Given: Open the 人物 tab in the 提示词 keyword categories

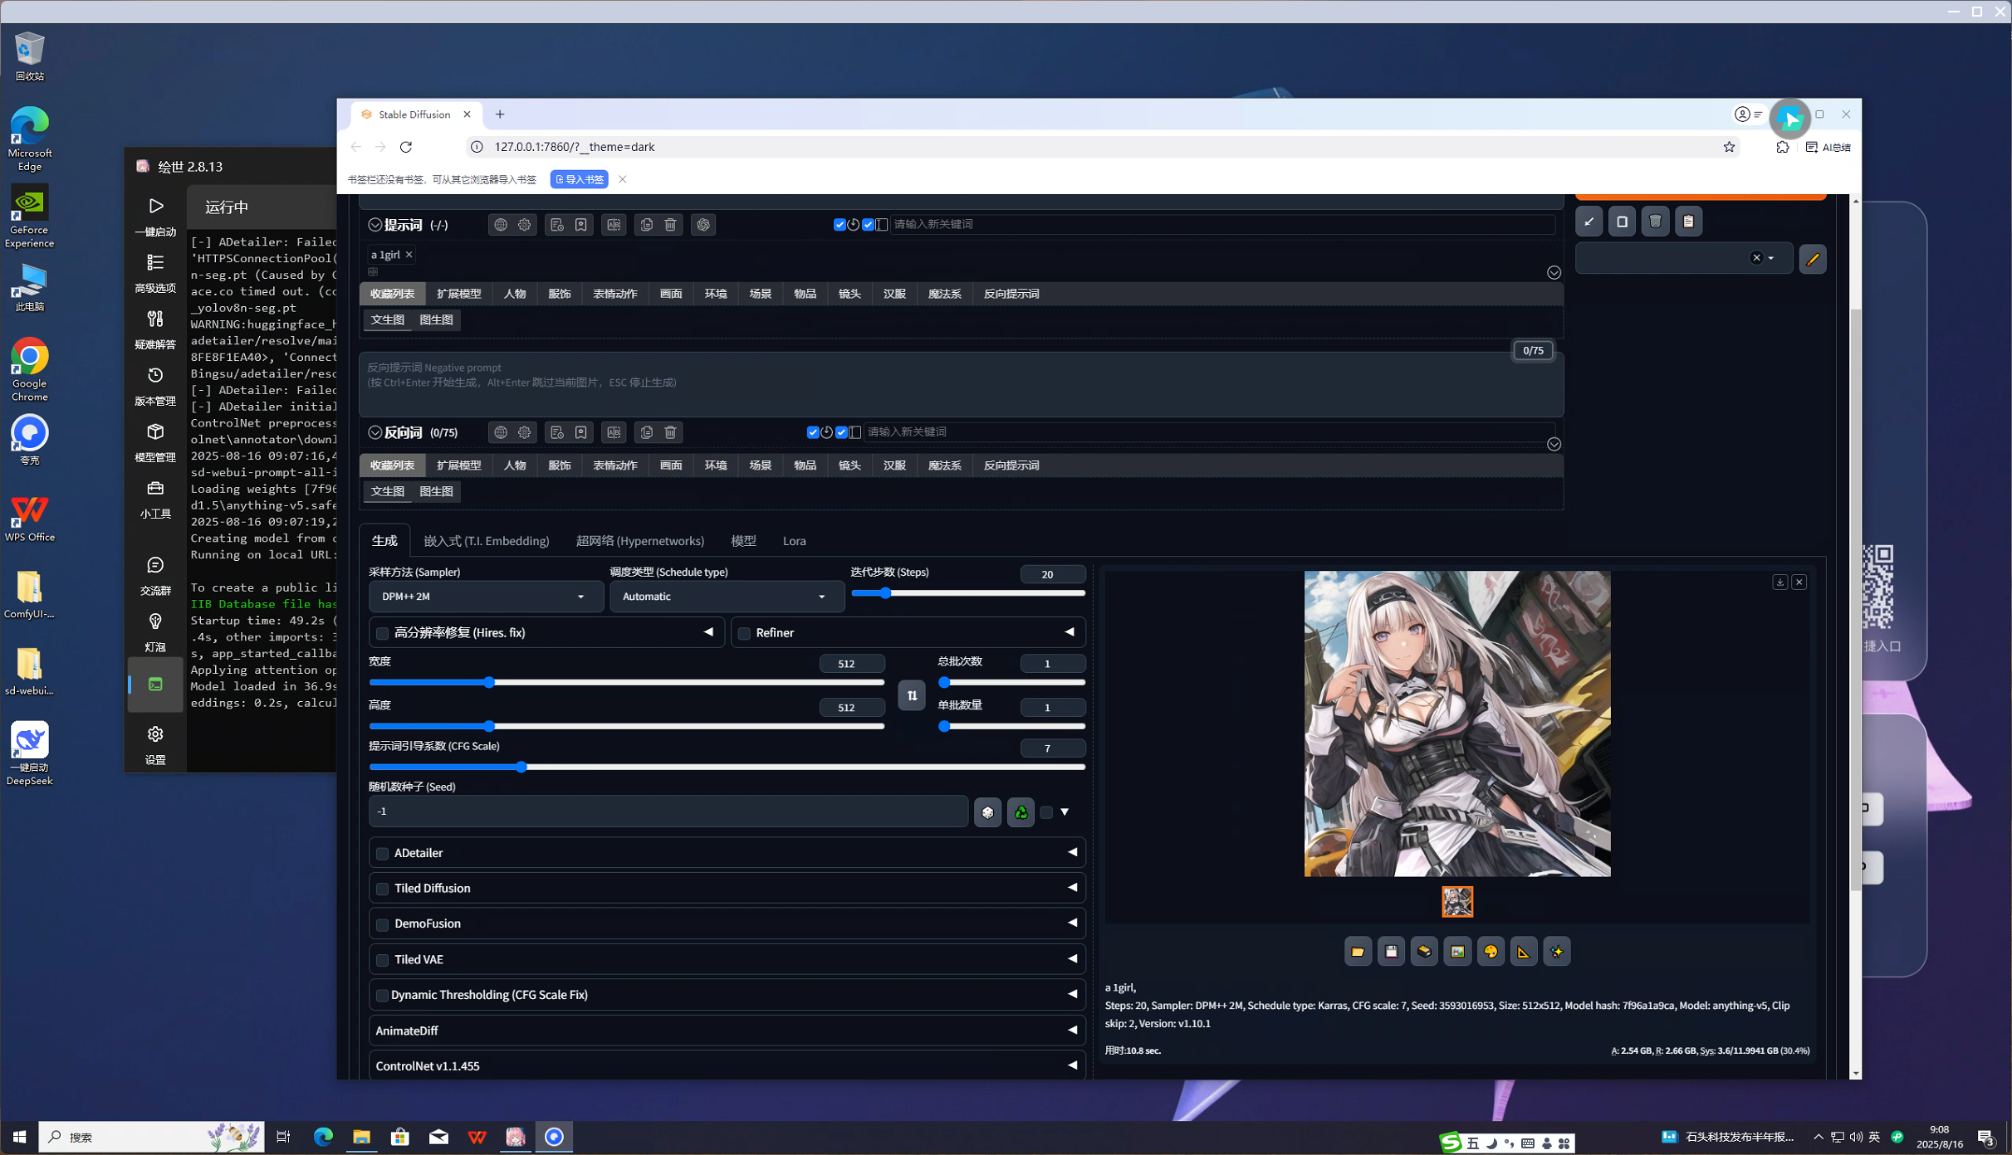Looking at the screenshot, I should [515, 294].
